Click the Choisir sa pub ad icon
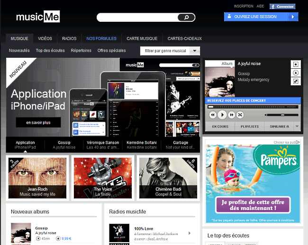This screenshot has height=245, width=308. pos(298,142)
